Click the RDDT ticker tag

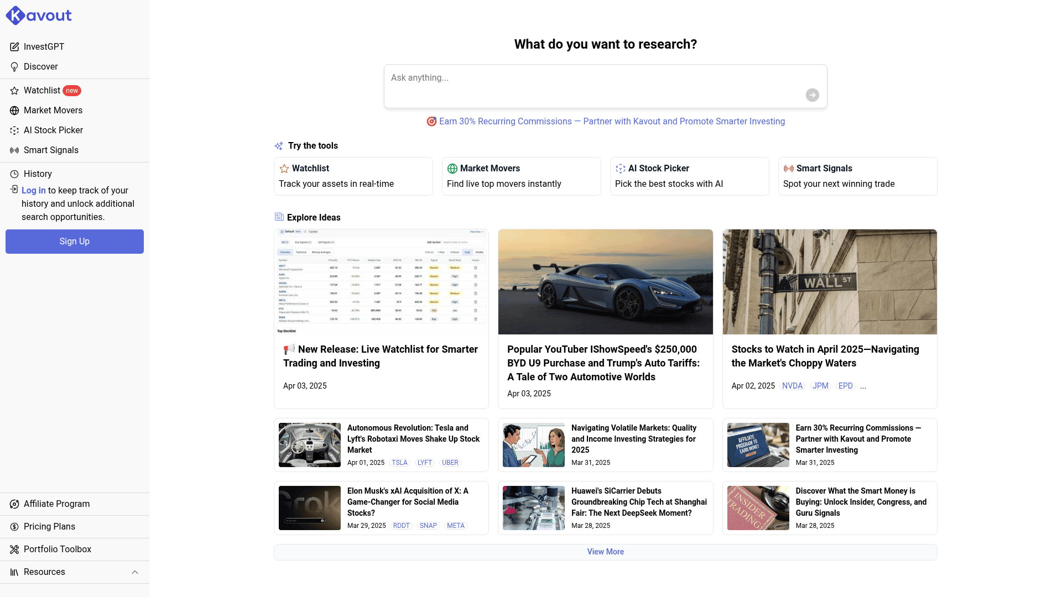click(x=401, y=526)
